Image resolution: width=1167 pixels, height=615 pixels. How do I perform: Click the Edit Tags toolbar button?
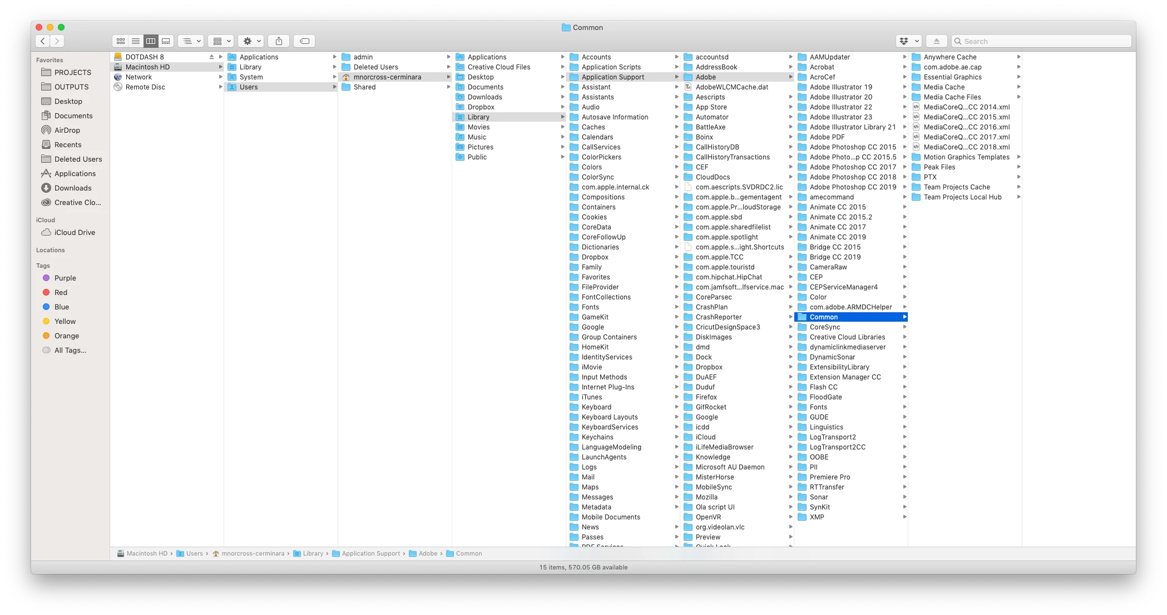click(304, 41)
